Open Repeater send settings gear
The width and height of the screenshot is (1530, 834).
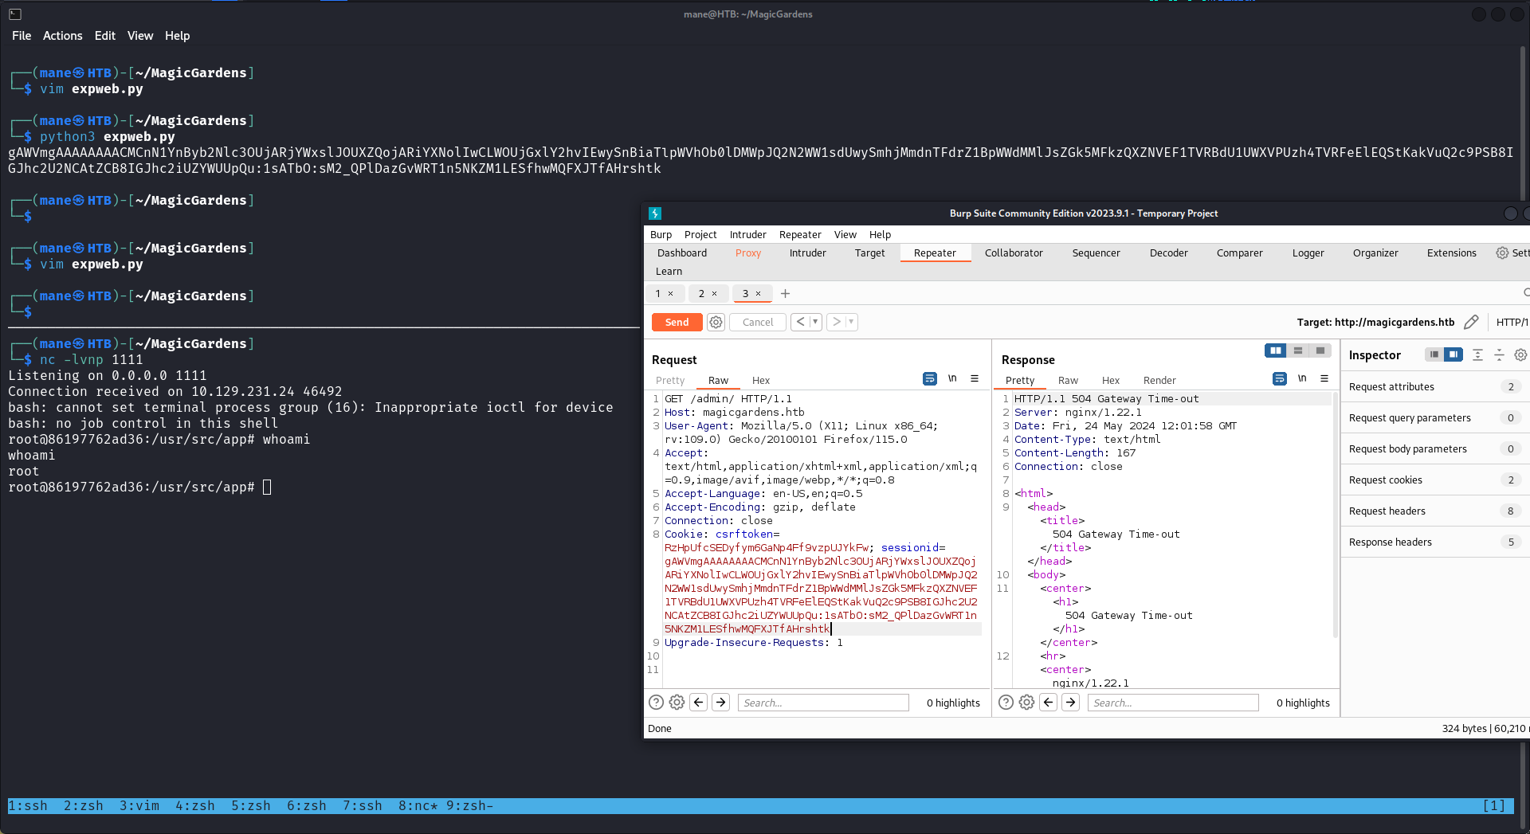(x=716, y=323)
